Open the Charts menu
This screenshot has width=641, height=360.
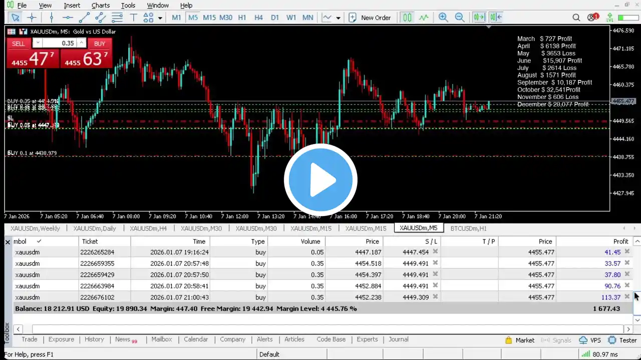tap(101, 5)
